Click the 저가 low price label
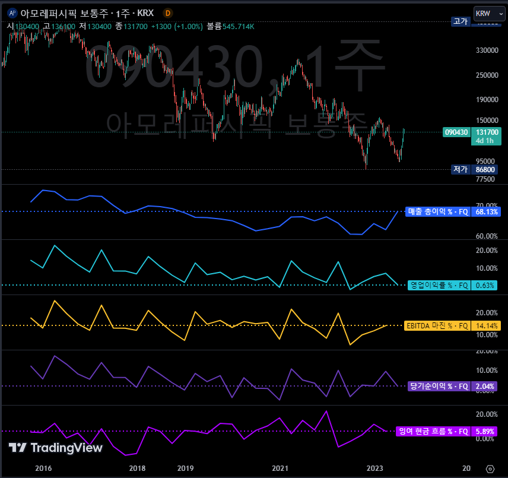 461,169
